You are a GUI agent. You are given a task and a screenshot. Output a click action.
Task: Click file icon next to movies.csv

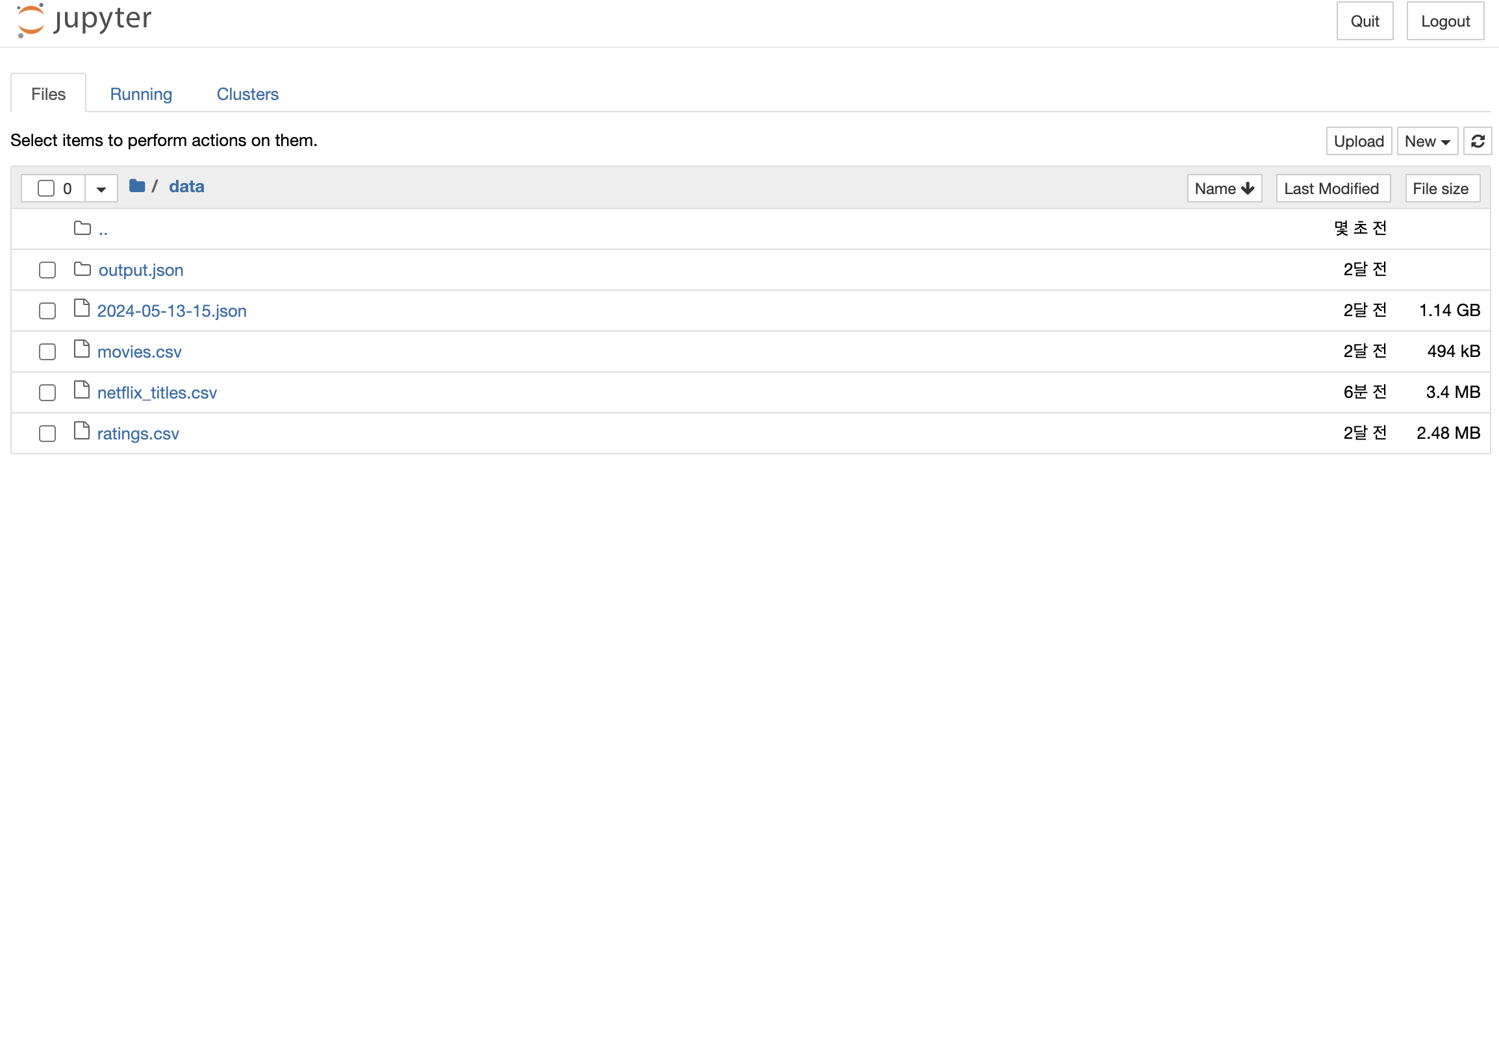(x=82, y=349)
